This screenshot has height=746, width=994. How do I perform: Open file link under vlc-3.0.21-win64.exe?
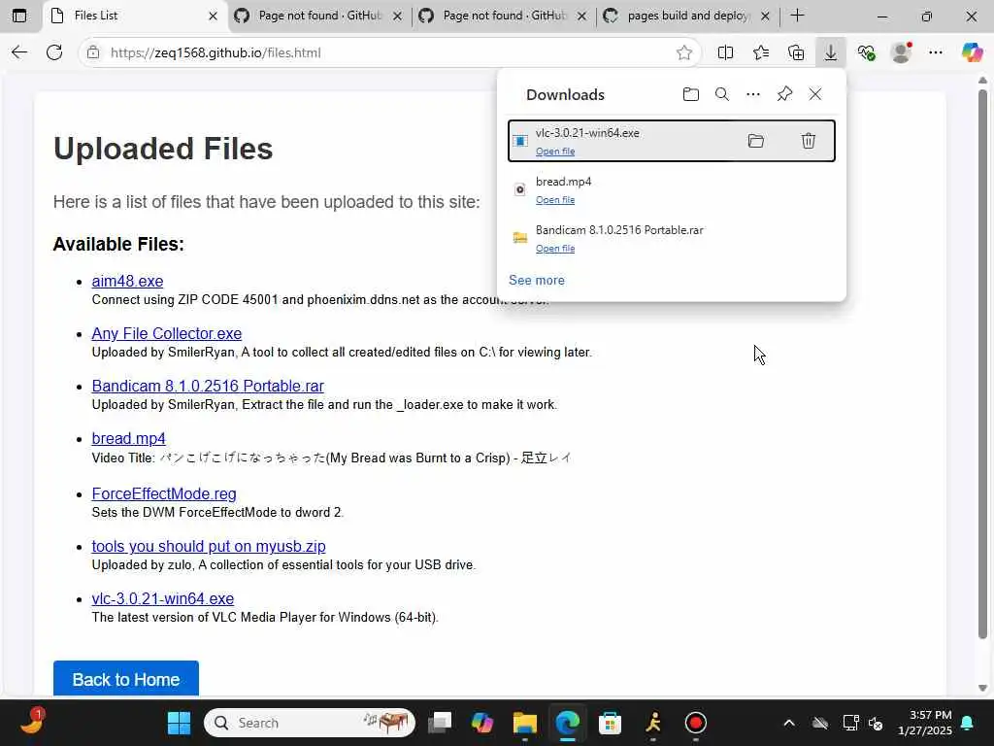tap(555, 152)
